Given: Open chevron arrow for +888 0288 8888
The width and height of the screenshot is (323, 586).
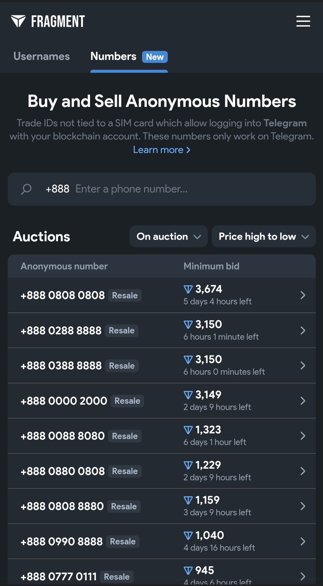Looking at the screenshot, I should tap(303, 330).
